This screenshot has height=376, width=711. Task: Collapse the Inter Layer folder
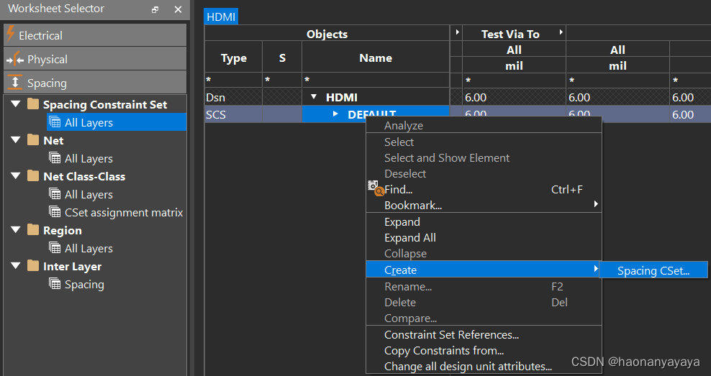click(15, 266)
